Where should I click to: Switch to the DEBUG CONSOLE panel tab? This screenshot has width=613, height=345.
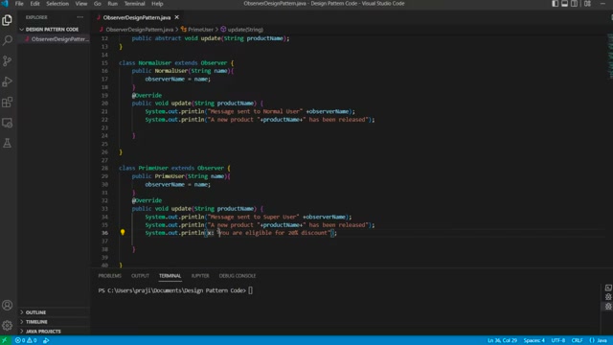[238, 276]
